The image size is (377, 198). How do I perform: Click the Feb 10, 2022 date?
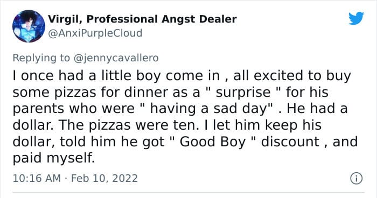coord(104,178)
